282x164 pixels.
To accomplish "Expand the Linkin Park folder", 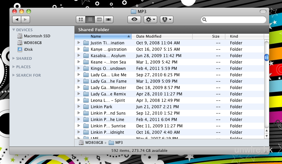I will 79,107.
